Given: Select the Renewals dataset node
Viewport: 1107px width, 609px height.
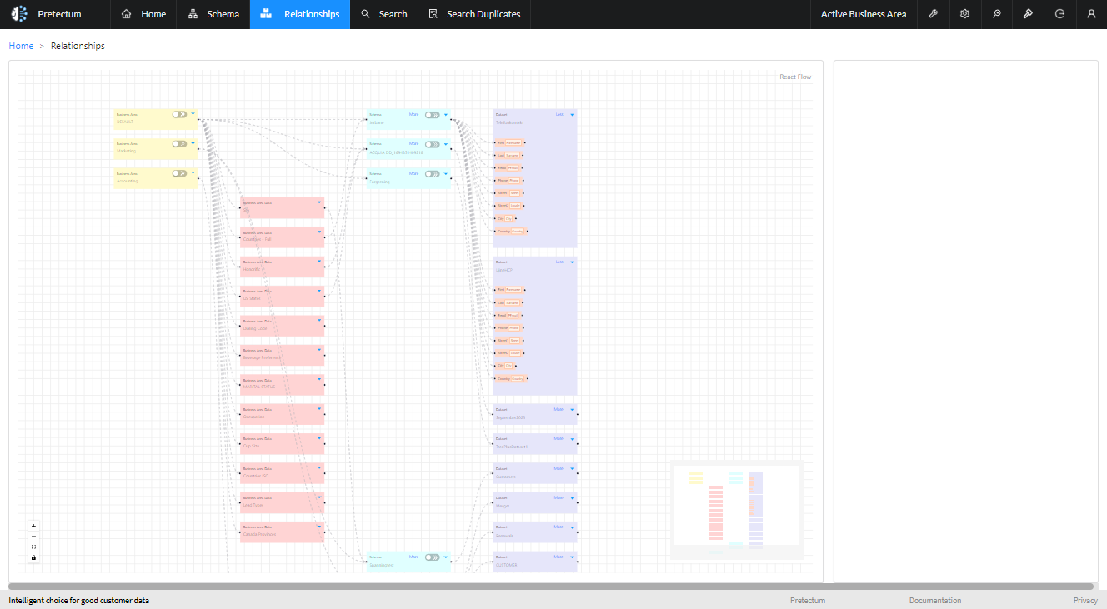Looking at the screenshot, I should pyautogui.click(x=535, y=532).
